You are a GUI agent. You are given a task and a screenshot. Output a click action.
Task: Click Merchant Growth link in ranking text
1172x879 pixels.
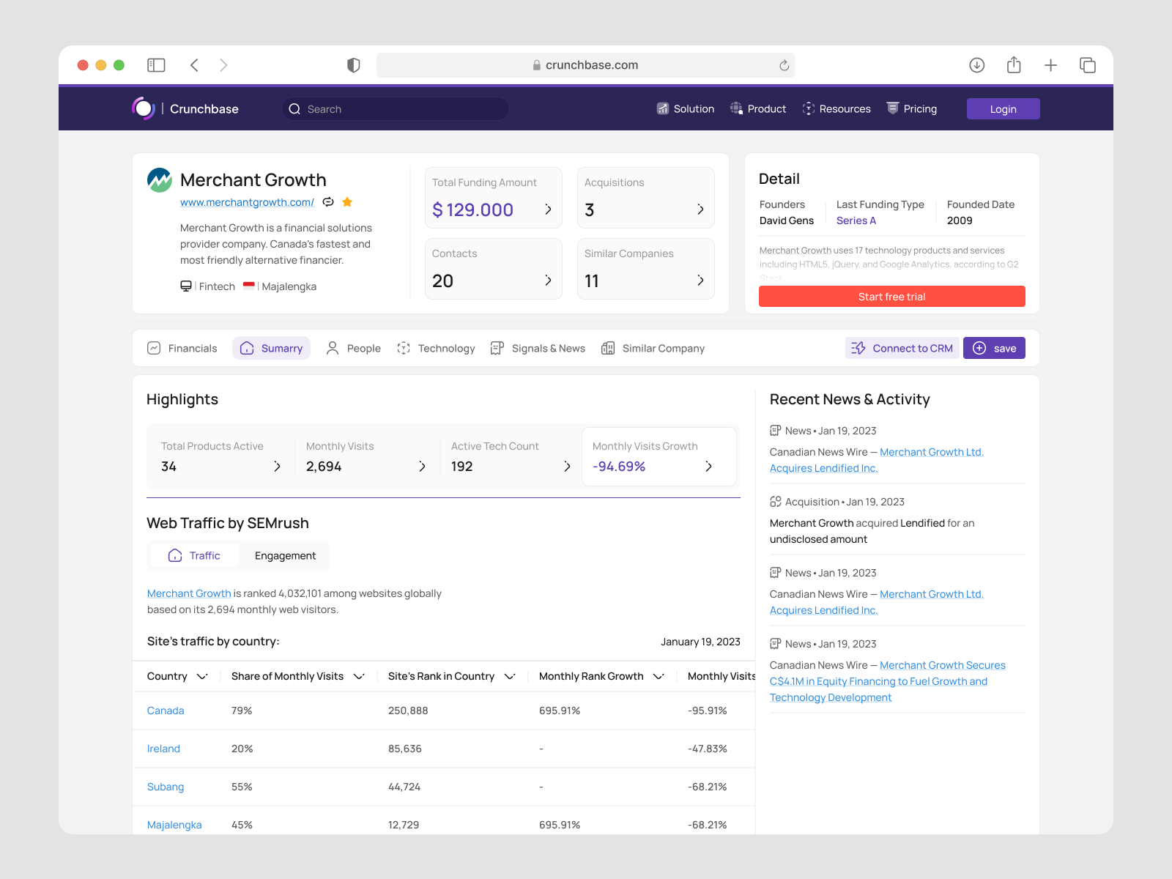click(189, 593)
